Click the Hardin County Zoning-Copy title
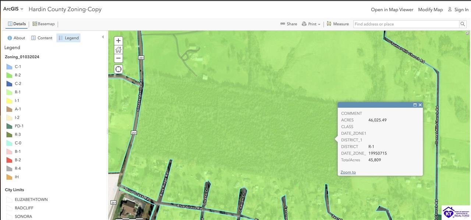This screenshot has width=471, height=220. [x=65, y=9]
